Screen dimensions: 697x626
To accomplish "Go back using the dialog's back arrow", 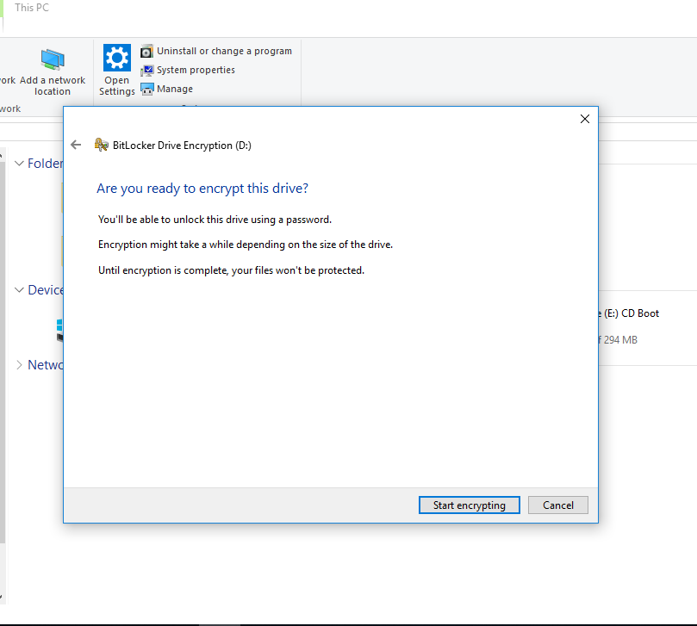I will 76,145.
